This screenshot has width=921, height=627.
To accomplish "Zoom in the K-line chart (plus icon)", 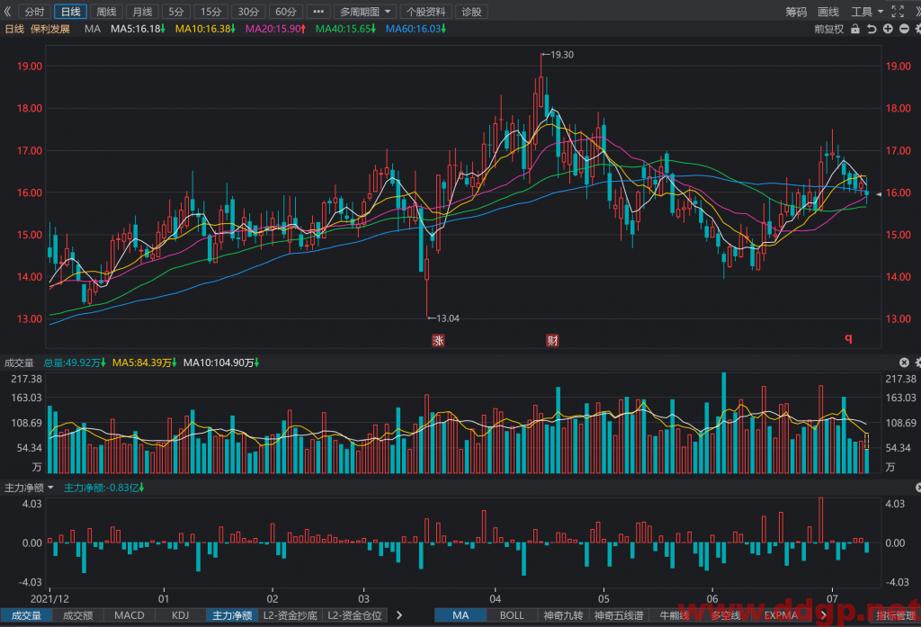I will pos(888,29).
